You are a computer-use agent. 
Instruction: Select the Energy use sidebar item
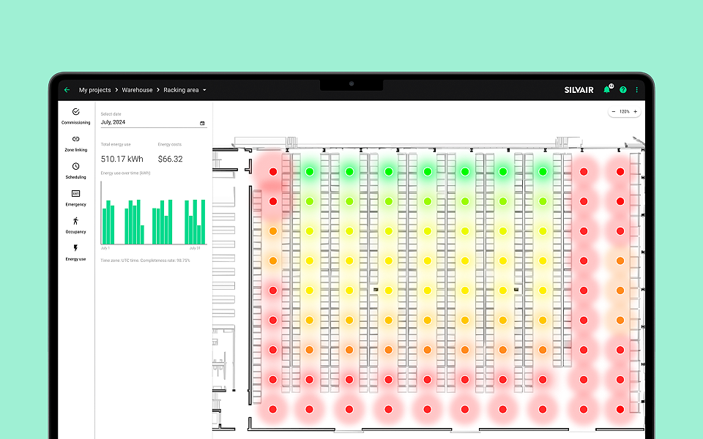tap(76, 252)
